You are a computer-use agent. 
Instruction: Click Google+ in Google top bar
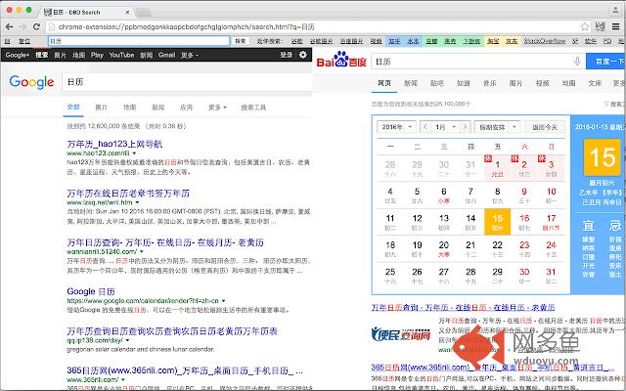[18, 55]
